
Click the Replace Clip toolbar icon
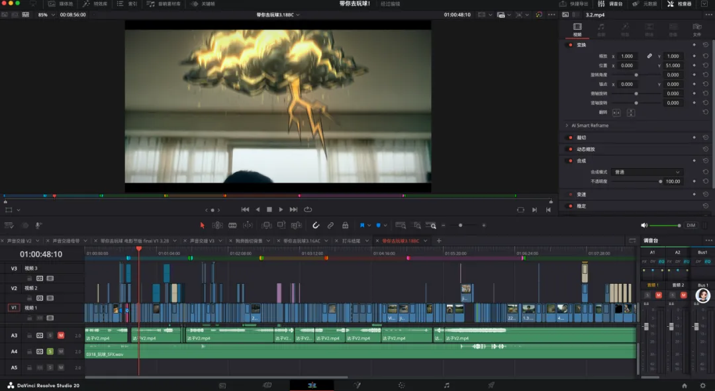pyautogui.click(x=297, y=225)
